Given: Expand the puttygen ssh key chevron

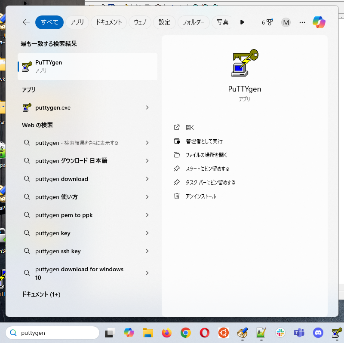Looking at the screenshot, I should click(147, 251).
